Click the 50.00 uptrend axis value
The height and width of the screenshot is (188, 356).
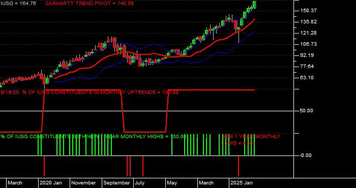pos(306,110)
